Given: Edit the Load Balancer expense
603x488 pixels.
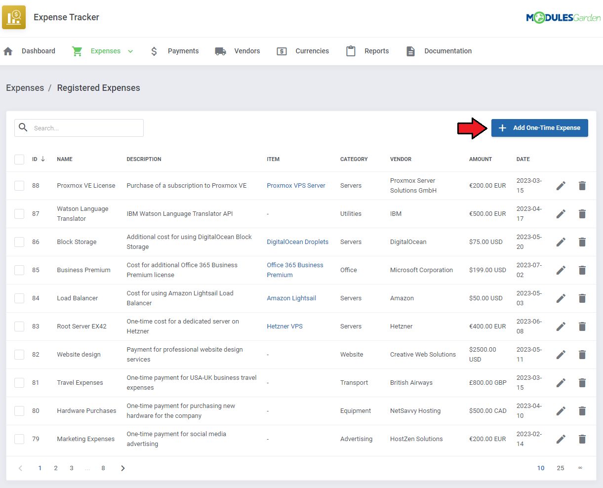Looking at the screenshot, I should pyautogui.click(x=561, y=298).
